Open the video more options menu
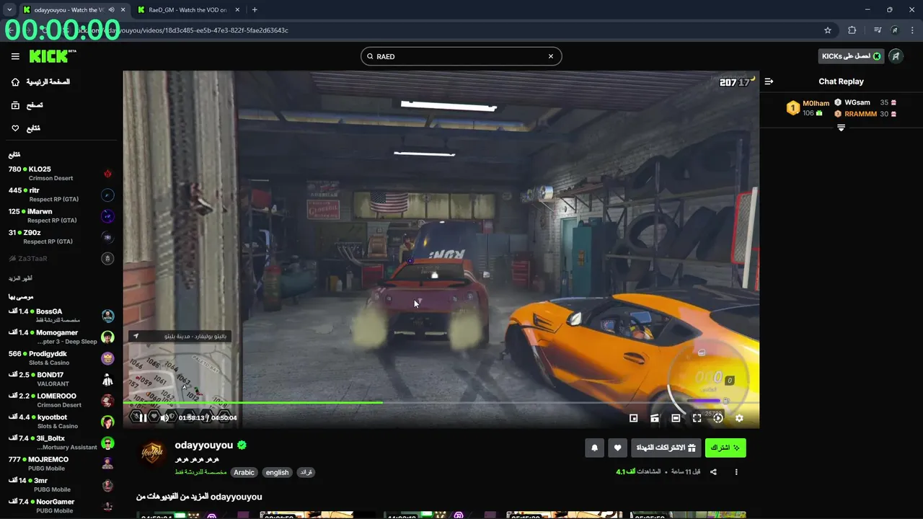923x519 pixels. [736, 472]
